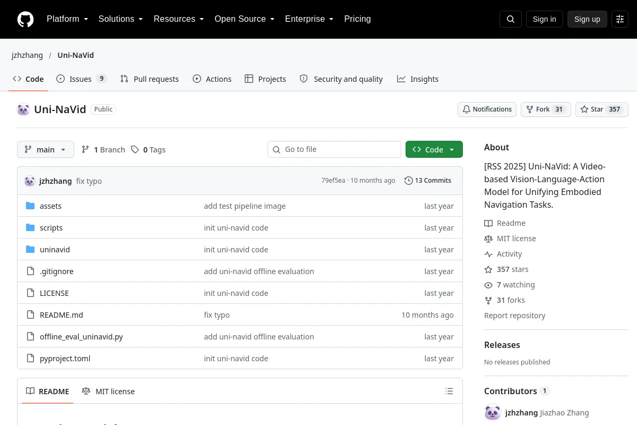The width and height of the screenshot is (637, 425).
Task: Switch to the Code tab
Action: [28, 79]
